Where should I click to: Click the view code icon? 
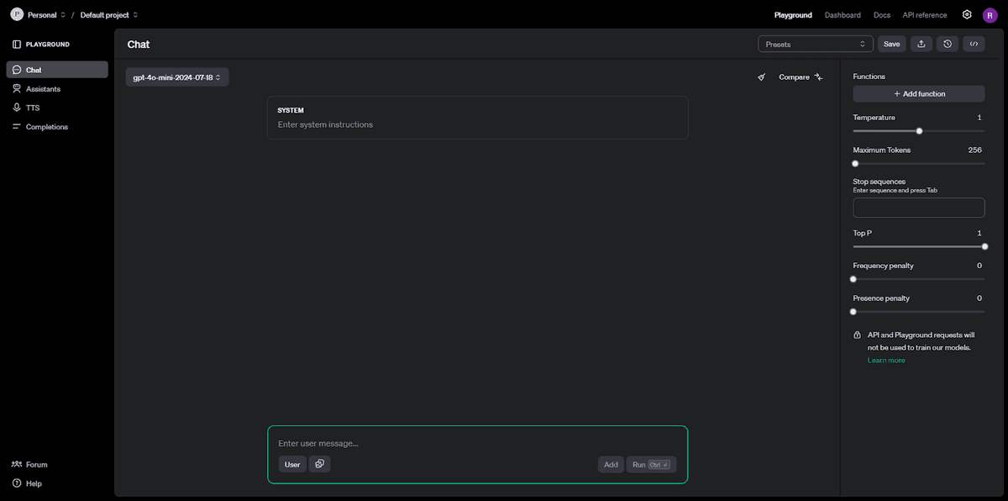974,44
